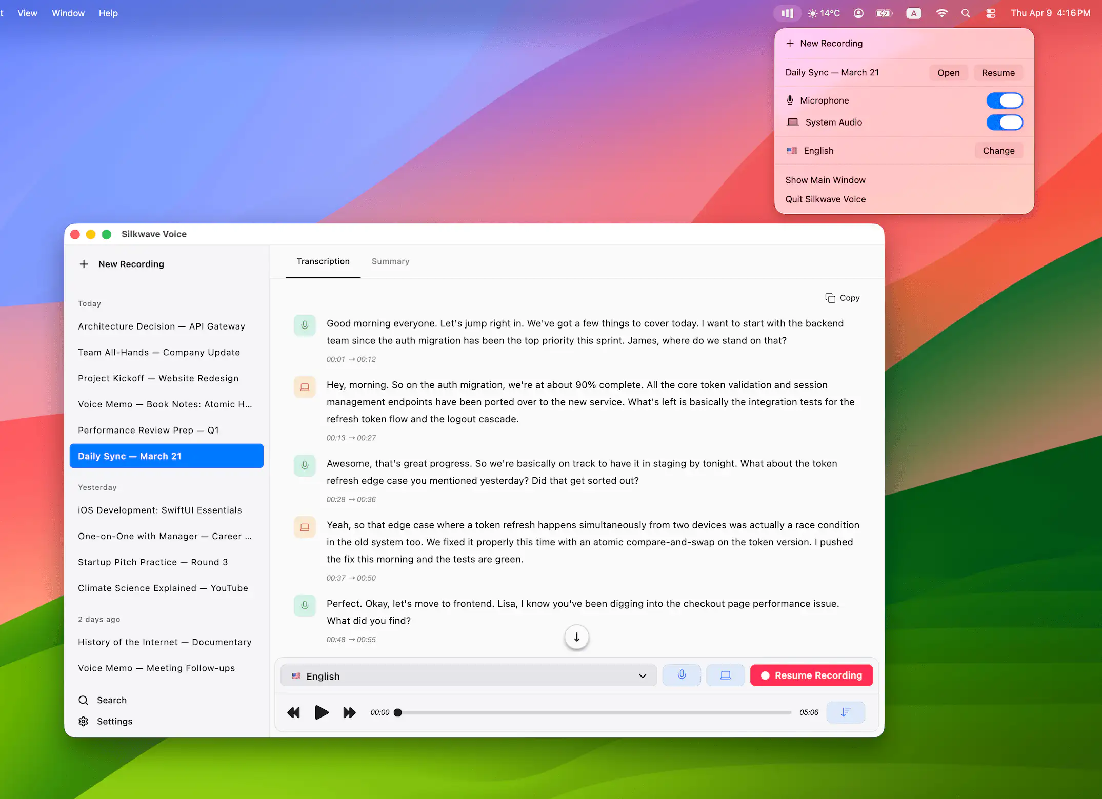Open the English language dropdown

click(x=468, y=676)
